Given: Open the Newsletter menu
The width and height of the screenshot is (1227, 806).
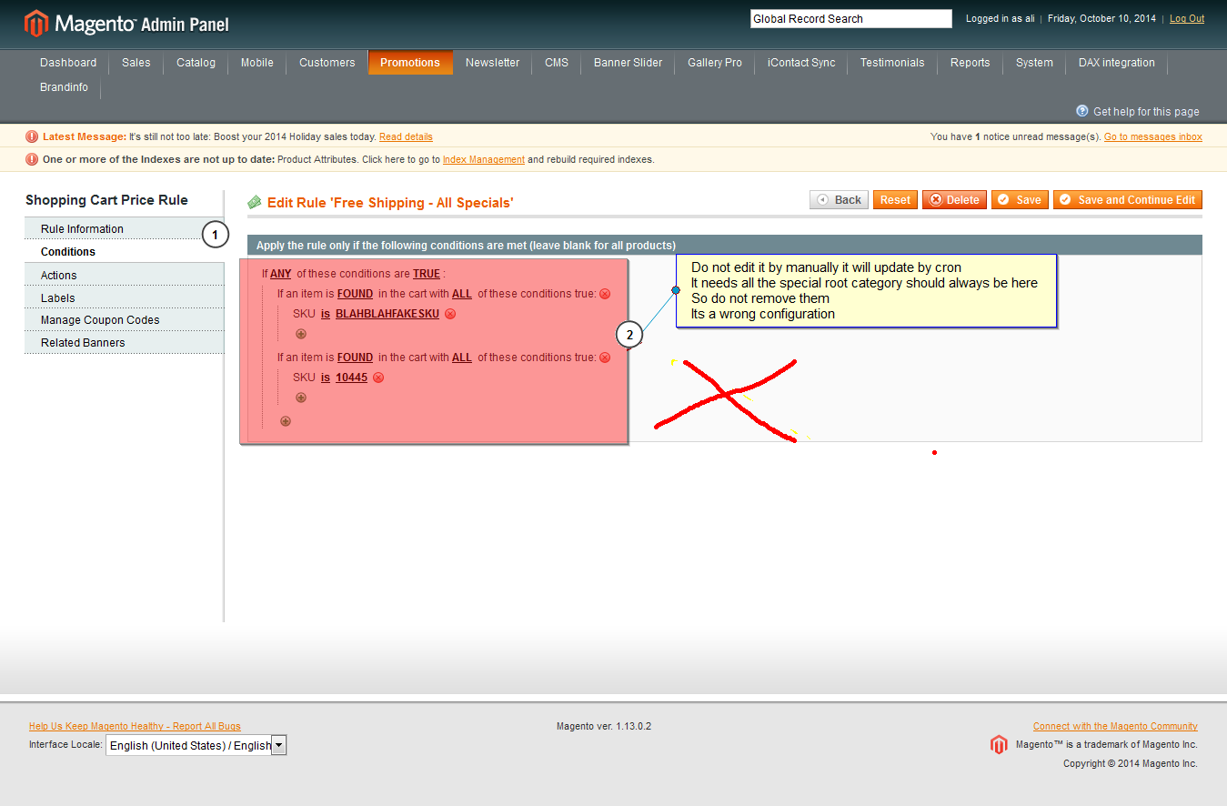Looking at the screenshot, I should [x=493, y=63].
